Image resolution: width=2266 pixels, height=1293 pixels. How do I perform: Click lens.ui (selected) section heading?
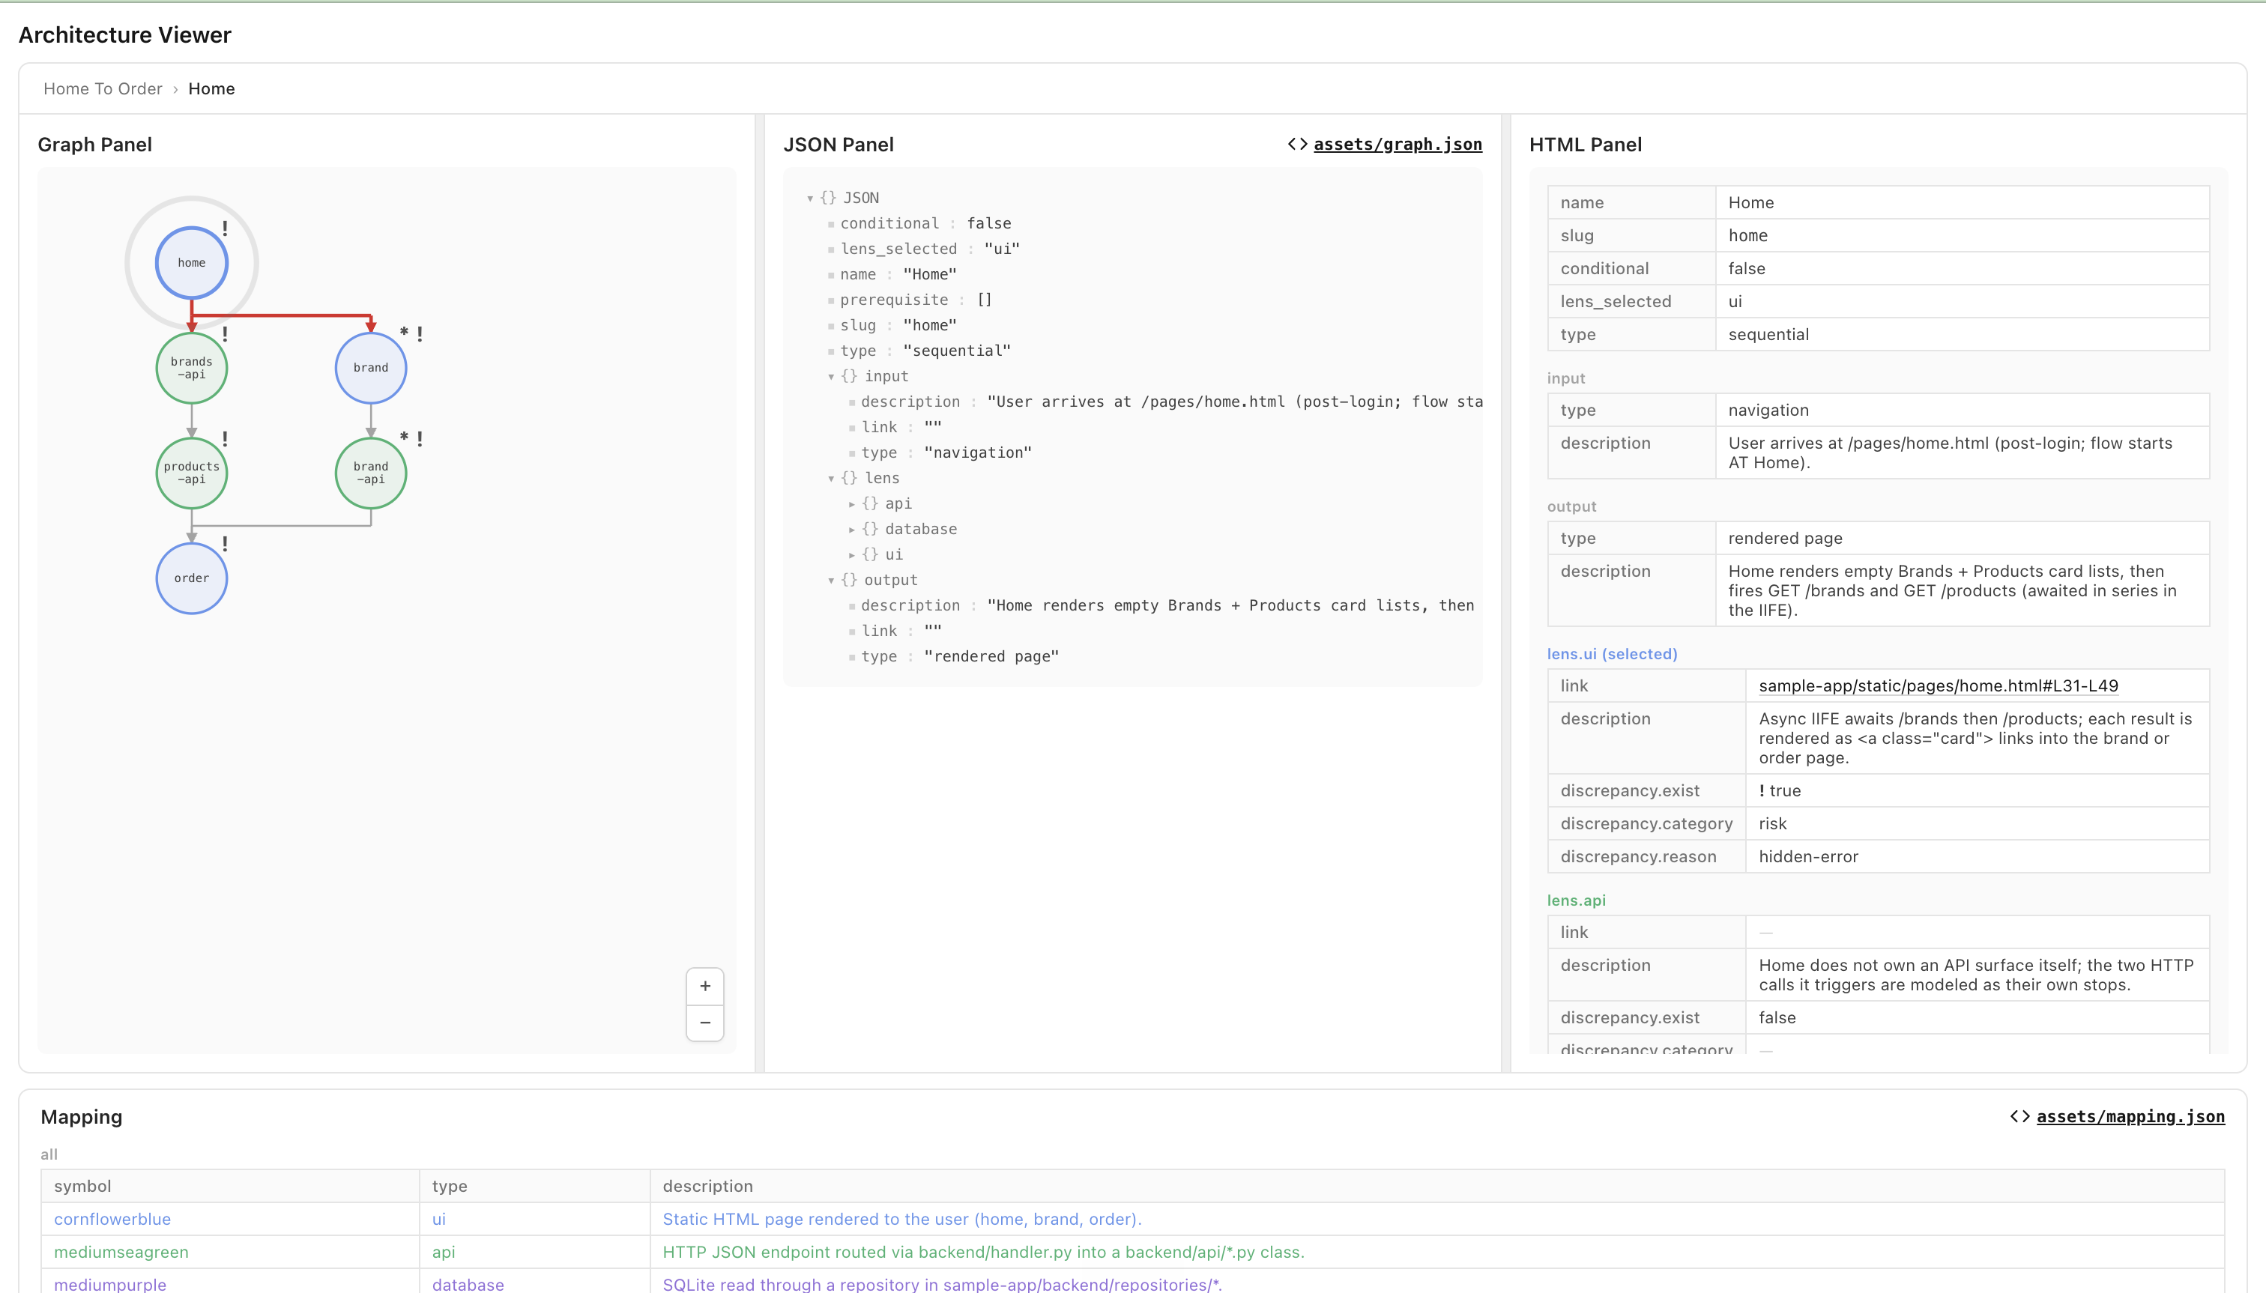pos(1611,653)
